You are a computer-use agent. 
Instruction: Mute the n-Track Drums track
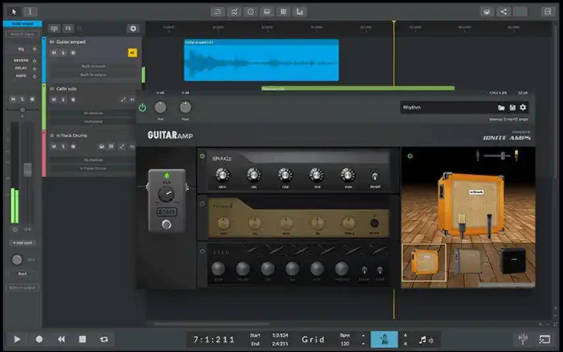54,146
